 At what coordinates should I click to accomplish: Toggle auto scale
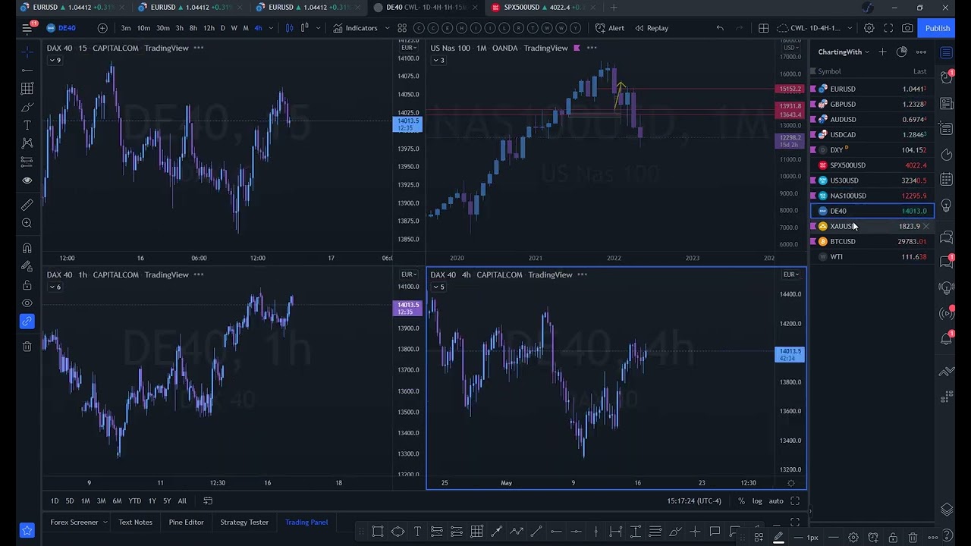[x=776, y=500]
